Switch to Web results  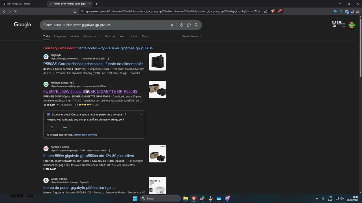pyautogui.click(x=122, y=36)
